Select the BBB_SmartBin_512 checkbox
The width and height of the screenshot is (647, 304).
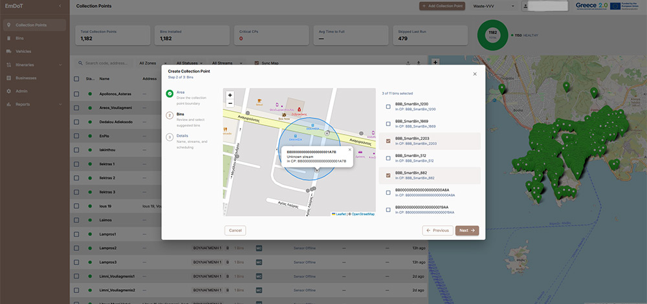point(388,158)
